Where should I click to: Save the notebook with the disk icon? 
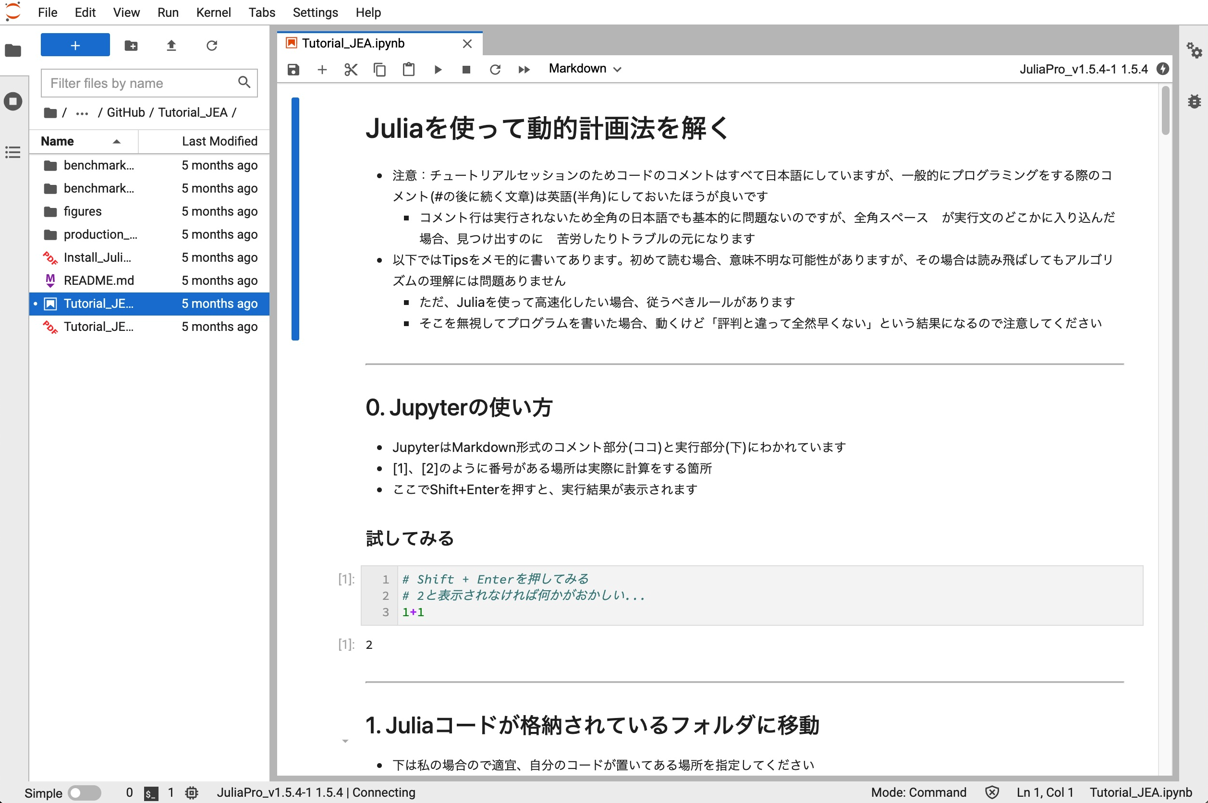point(293,69)
